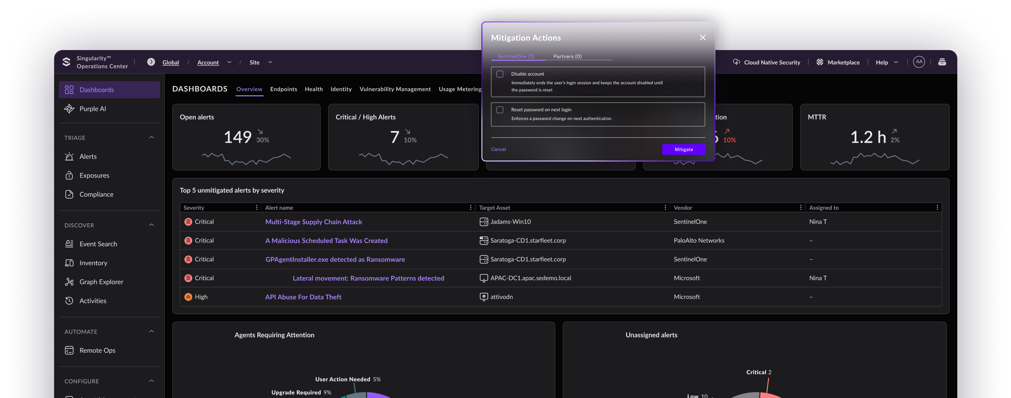This screenshot has height=398, width=1011.
Task: Open API Abuse For Data Theft alert
Action: pyautogui.click(x=304, y=297)
